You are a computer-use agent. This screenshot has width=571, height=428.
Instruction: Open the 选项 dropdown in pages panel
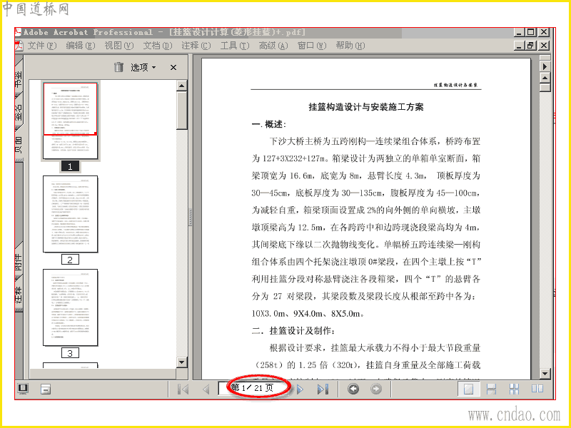[143, 67]
